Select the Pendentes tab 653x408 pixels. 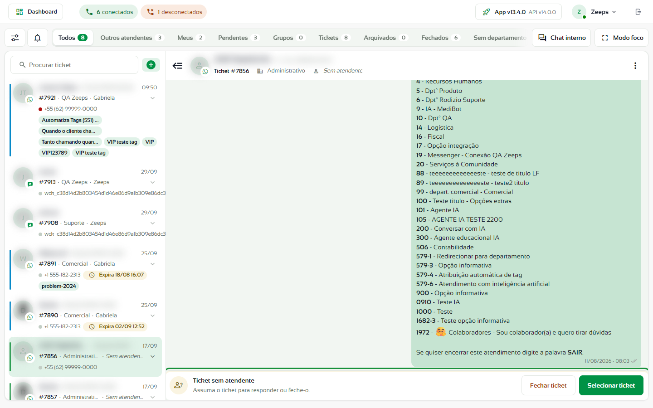click(x=239, y=38)
